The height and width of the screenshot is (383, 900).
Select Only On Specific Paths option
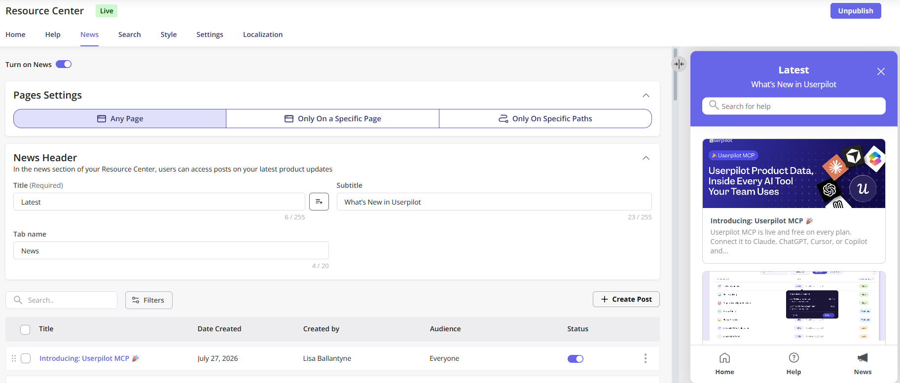point(545,119)
